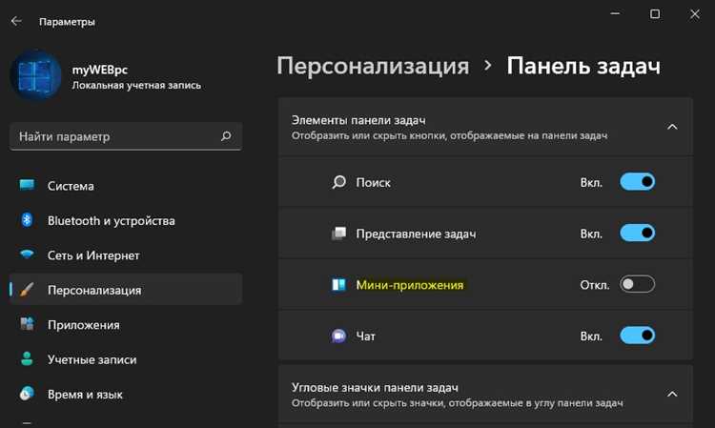
Task: Open Время и язык settings
Action: [126, 394]
